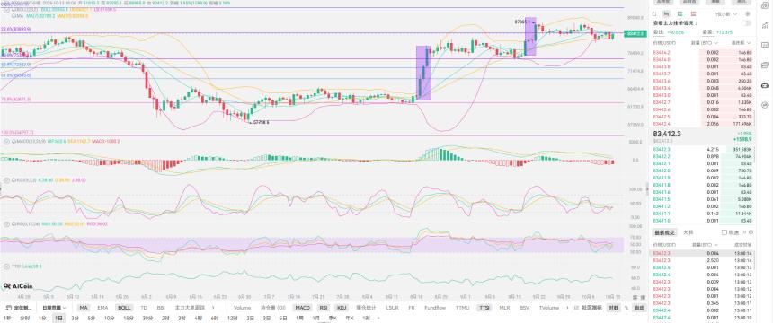Select the buy-only order book view icon
The image size is (773, 323).
pyautogui.click(x=680, y=14)
